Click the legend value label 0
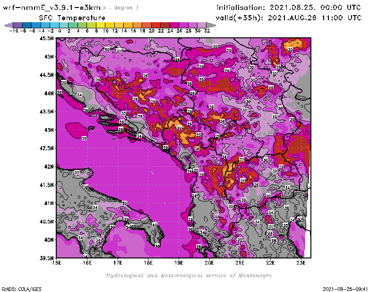378x292 pixels. click(x=60, y=31)
